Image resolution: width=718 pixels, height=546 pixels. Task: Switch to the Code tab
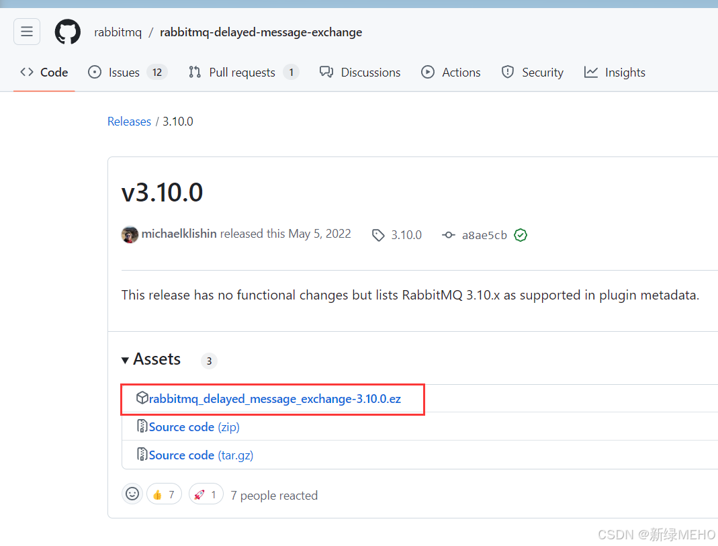(x=44, y=73)
